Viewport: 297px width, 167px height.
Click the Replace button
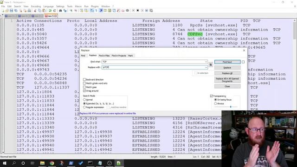coord(227,68)
